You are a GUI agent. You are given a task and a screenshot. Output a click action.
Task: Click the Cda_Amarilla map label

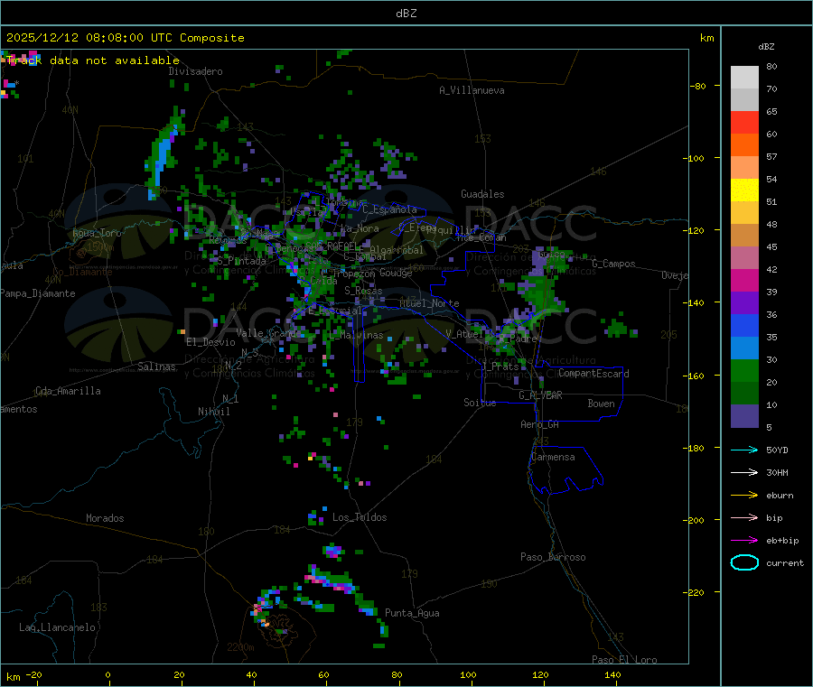(x=68, y=391)
